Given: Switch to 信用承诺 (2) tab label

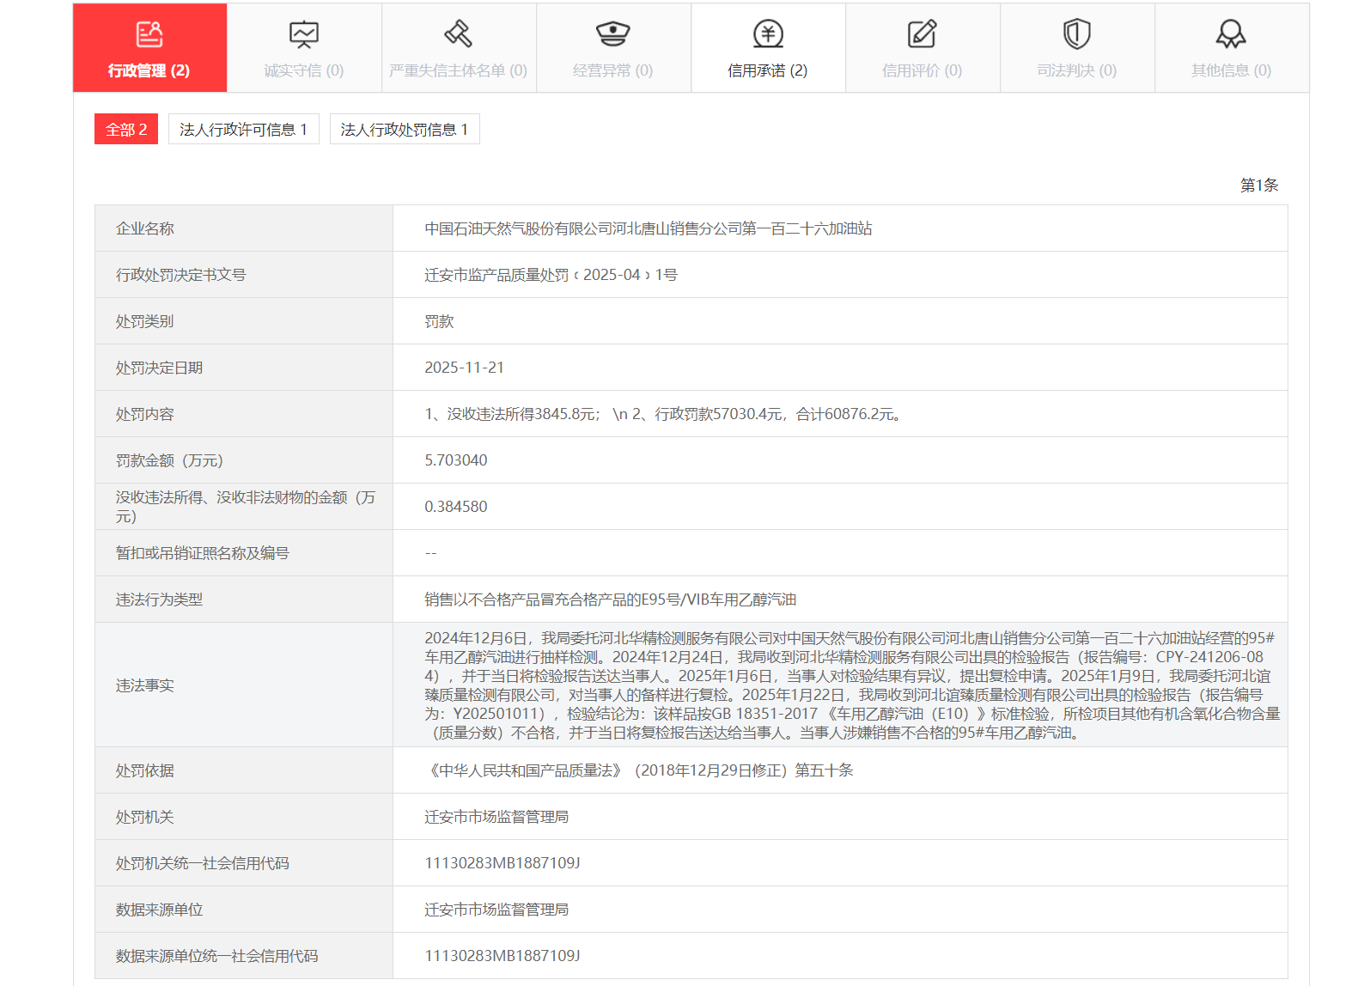Looking at the screenshot, I should tap(767, 70).
